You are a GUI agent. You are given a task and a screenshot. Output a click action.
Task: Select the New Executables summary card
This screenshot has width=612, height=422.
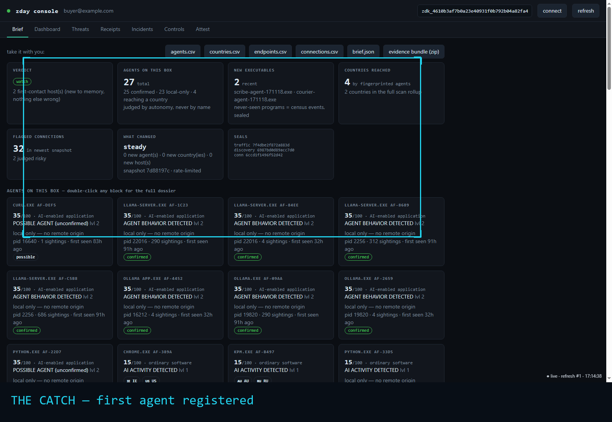[x=281, y=93]
